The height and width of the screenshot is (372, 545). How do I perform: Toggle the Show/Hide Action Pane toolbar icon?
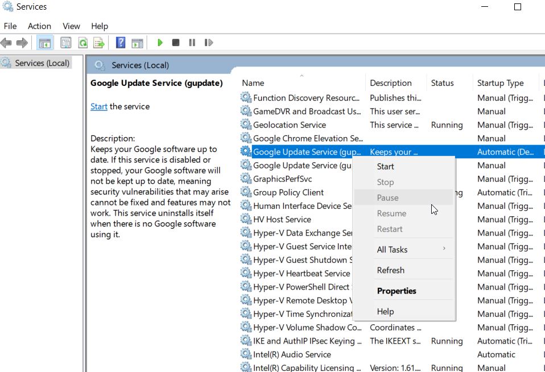(x=137, y=43)
